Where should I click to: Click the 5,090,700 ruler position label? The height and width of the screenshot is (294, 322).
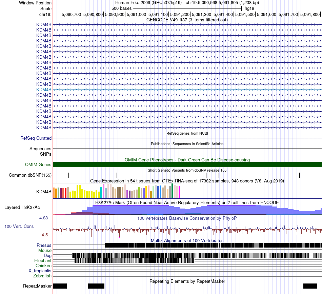(x=71, y=14)
